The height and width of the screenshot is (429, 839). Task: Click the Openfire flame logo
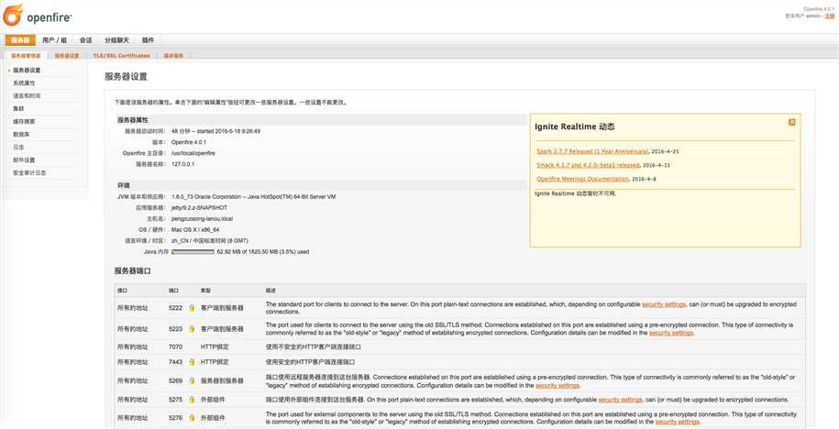point(13,15)
